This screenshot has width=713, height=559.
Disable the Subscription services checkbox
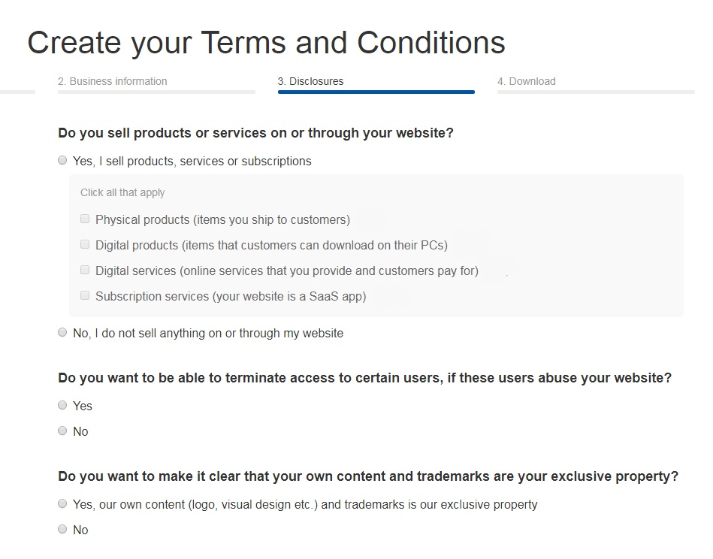[85, 295]
